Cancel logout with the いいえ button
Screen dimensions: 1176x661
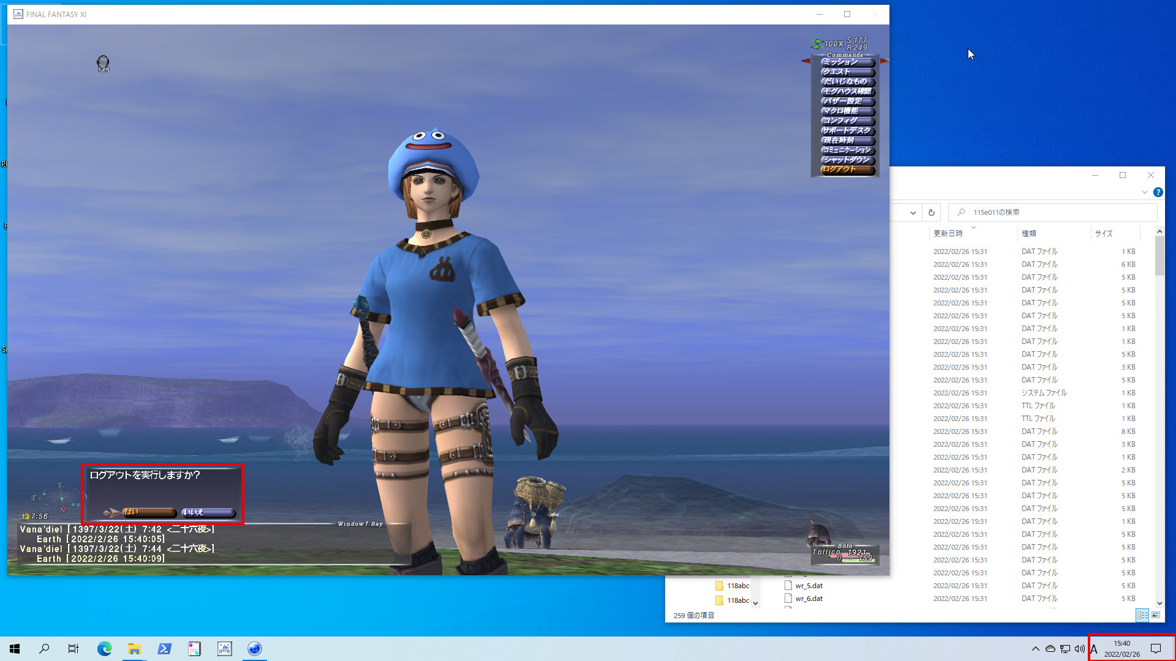[208, 513]
